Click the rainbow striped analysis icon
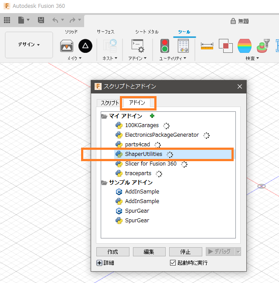 [245, 46]
